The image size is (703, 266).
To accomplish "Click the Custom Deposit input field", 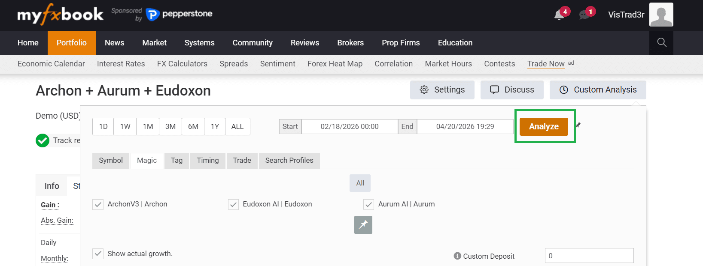I will pos(589,256).
